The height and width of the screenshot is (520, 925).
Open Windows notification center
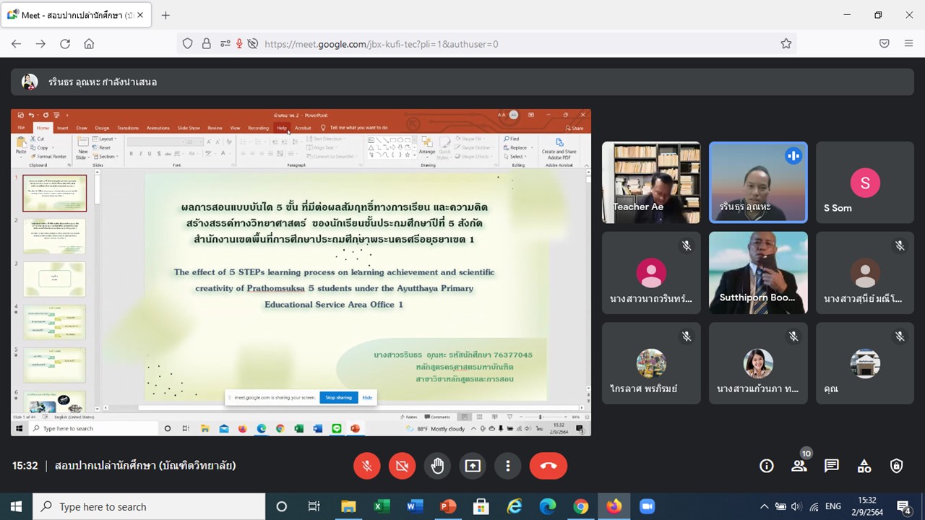[x=903, y=506]
